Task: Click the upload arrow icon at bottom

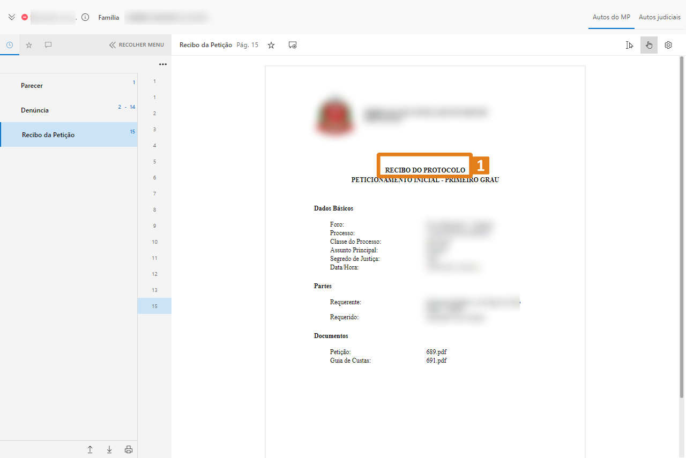Action: point(90,449)
